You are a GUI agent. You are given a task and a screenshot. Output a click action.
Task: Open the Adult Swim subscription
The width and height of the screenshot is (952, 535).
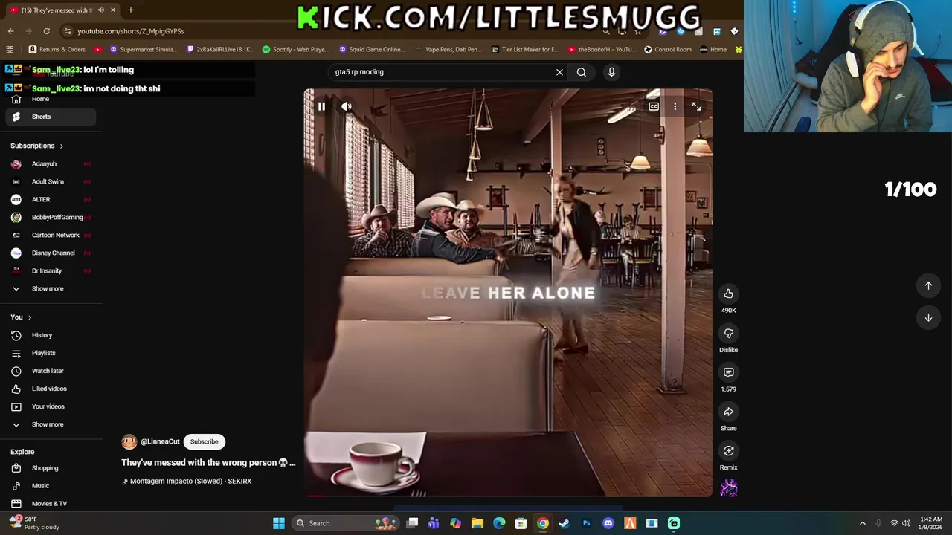51,181
